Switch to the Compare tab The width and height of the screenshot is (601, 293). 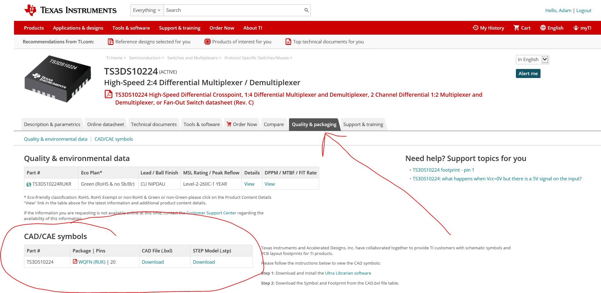coord(274,124)
